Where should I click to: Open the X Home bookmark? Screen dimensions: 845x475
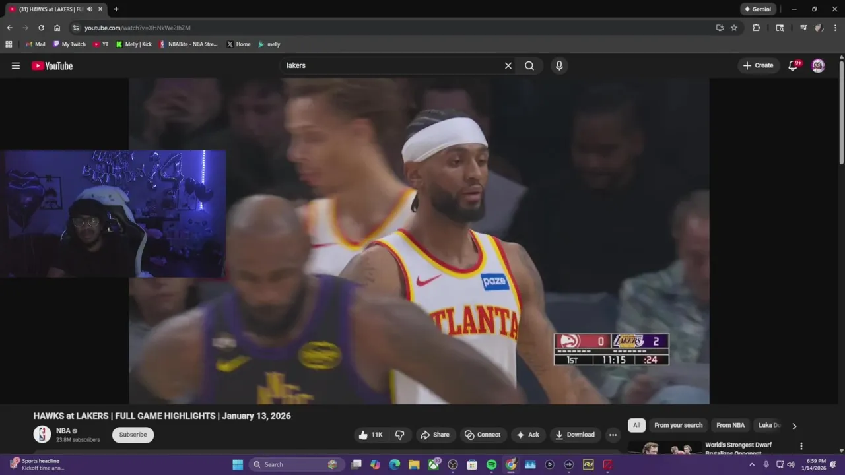(x=238, y=44)
